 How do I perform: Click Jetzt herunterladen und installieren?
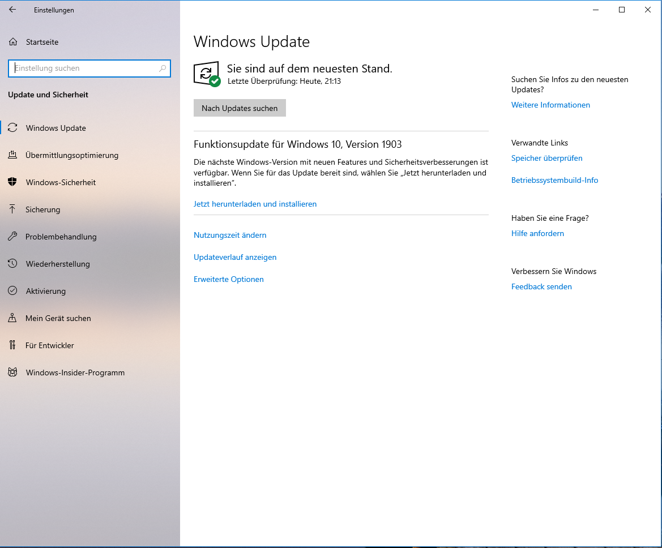[x=255, y=204]
